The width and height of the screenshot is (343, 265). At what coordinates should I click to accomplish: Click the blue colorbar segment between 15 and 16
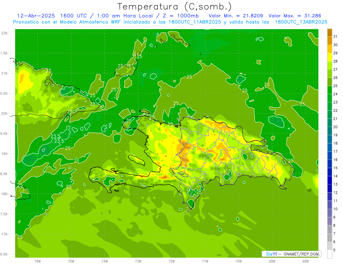[x=330, y=164]
